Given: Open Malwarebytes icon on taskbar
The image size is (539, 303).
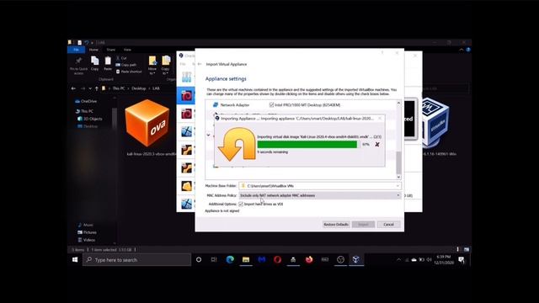Looking at the screenshot, I should (x=262, y=260).
